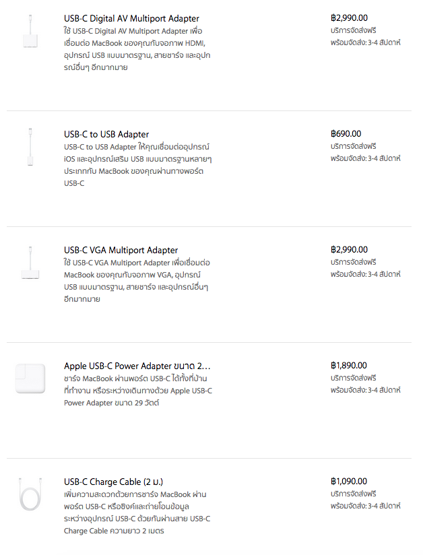Click the Charge Cable description text
The width and height of the screenshot is (423, 555).
click(137, 513)
